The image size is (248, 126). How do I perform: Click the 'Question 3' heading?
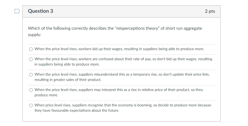(x=40, y=11)
